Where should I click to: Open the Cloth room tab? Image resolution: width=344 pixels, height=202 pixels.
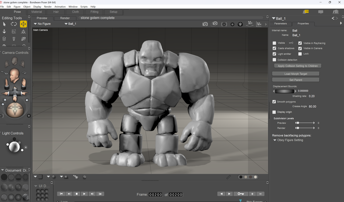[x=76, y=12]
